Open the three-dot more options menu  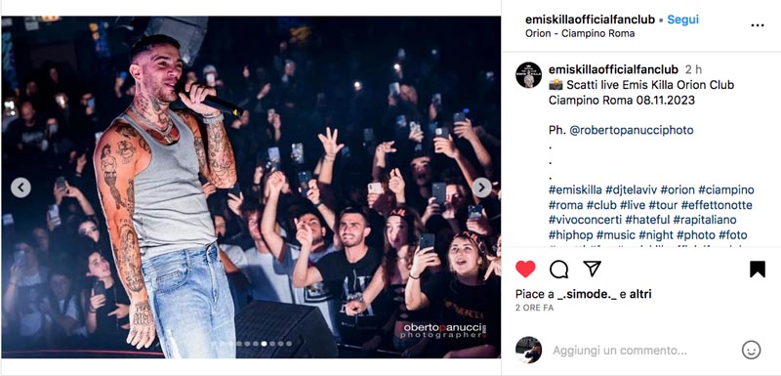(x=758, y=26)
